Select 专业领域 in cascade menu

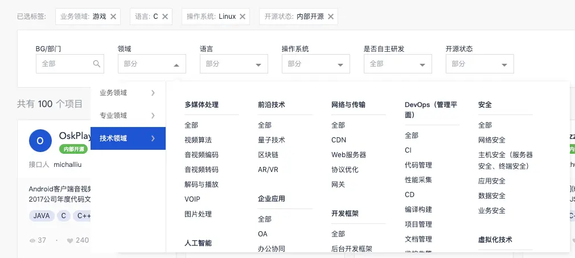coord(128,116)
